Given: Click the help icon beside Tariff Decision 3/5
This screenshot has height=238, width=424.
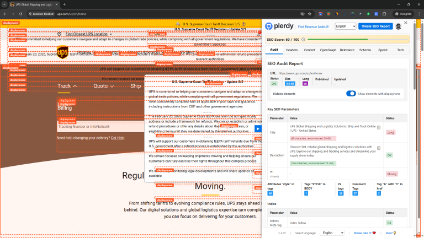Looking at the screenshot, I should tap(243, 24).
